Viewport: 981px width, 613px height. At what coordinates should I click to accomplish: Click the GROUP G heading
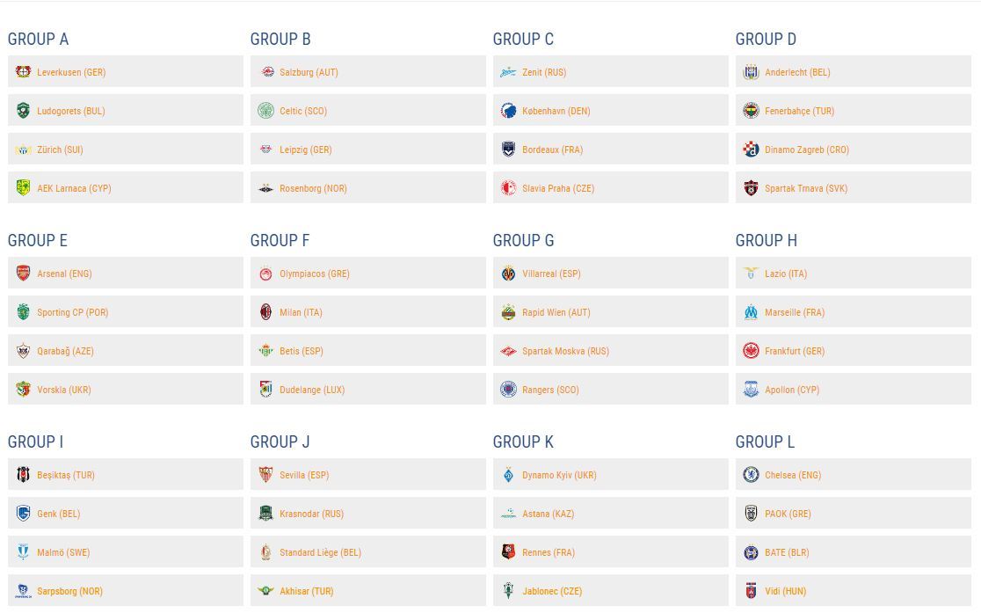(x=523, y=240)
